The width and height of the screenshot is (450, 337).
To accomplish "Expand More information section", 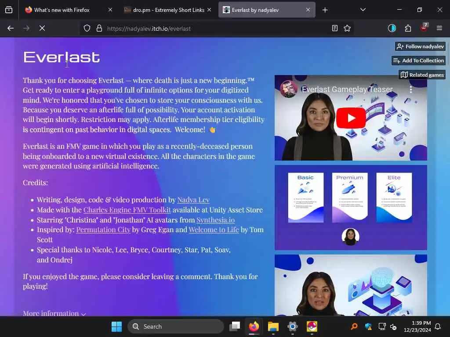I will pyautogui.click(x=54, y=313).
